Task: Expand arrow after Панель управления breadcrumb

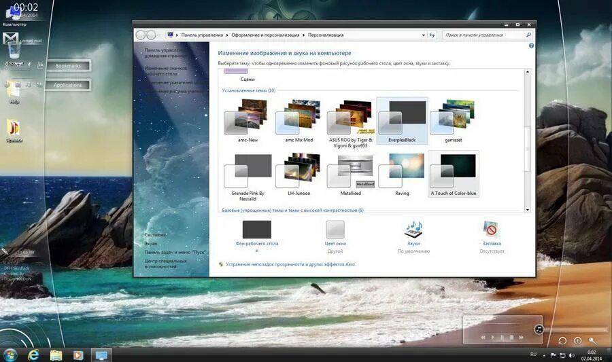Action: [227, 35]
